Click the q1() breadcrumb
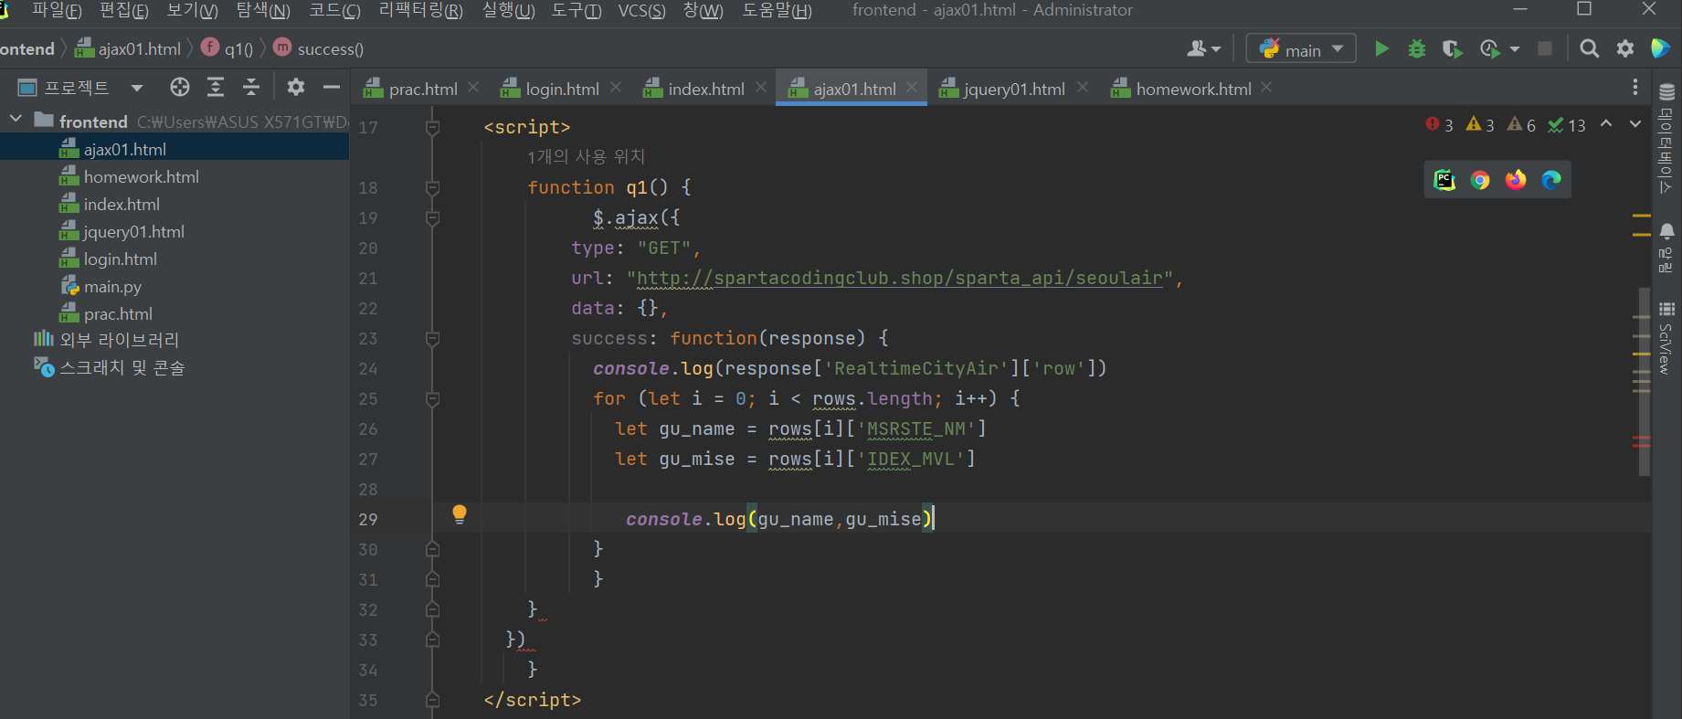 coord(227,48)
